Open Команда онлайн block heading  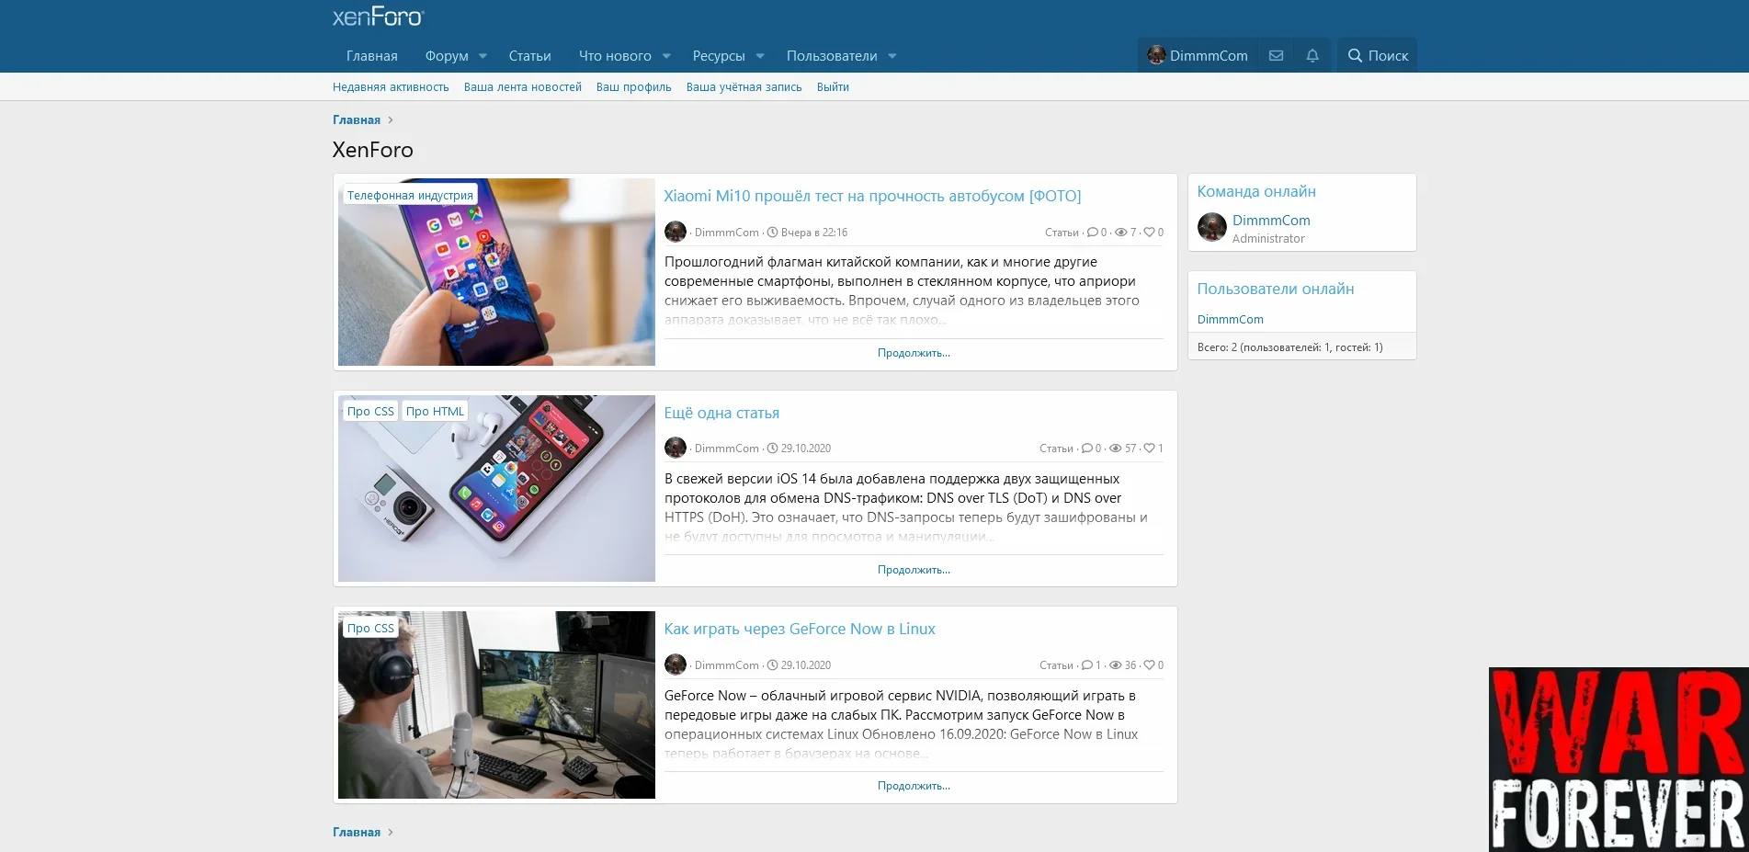(x=1256, y=191)
